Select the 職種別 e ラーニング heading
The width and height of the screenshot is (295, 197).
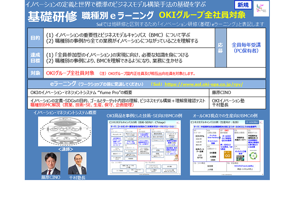point(118,15)
